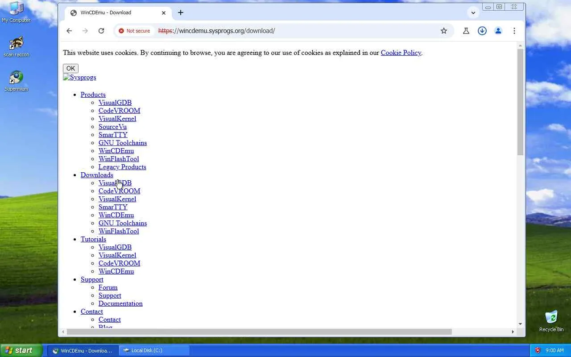Image resolution: width=571 pixels, height=357 pixels.
Task: Open the Products menu link
Action: (93, 95)
